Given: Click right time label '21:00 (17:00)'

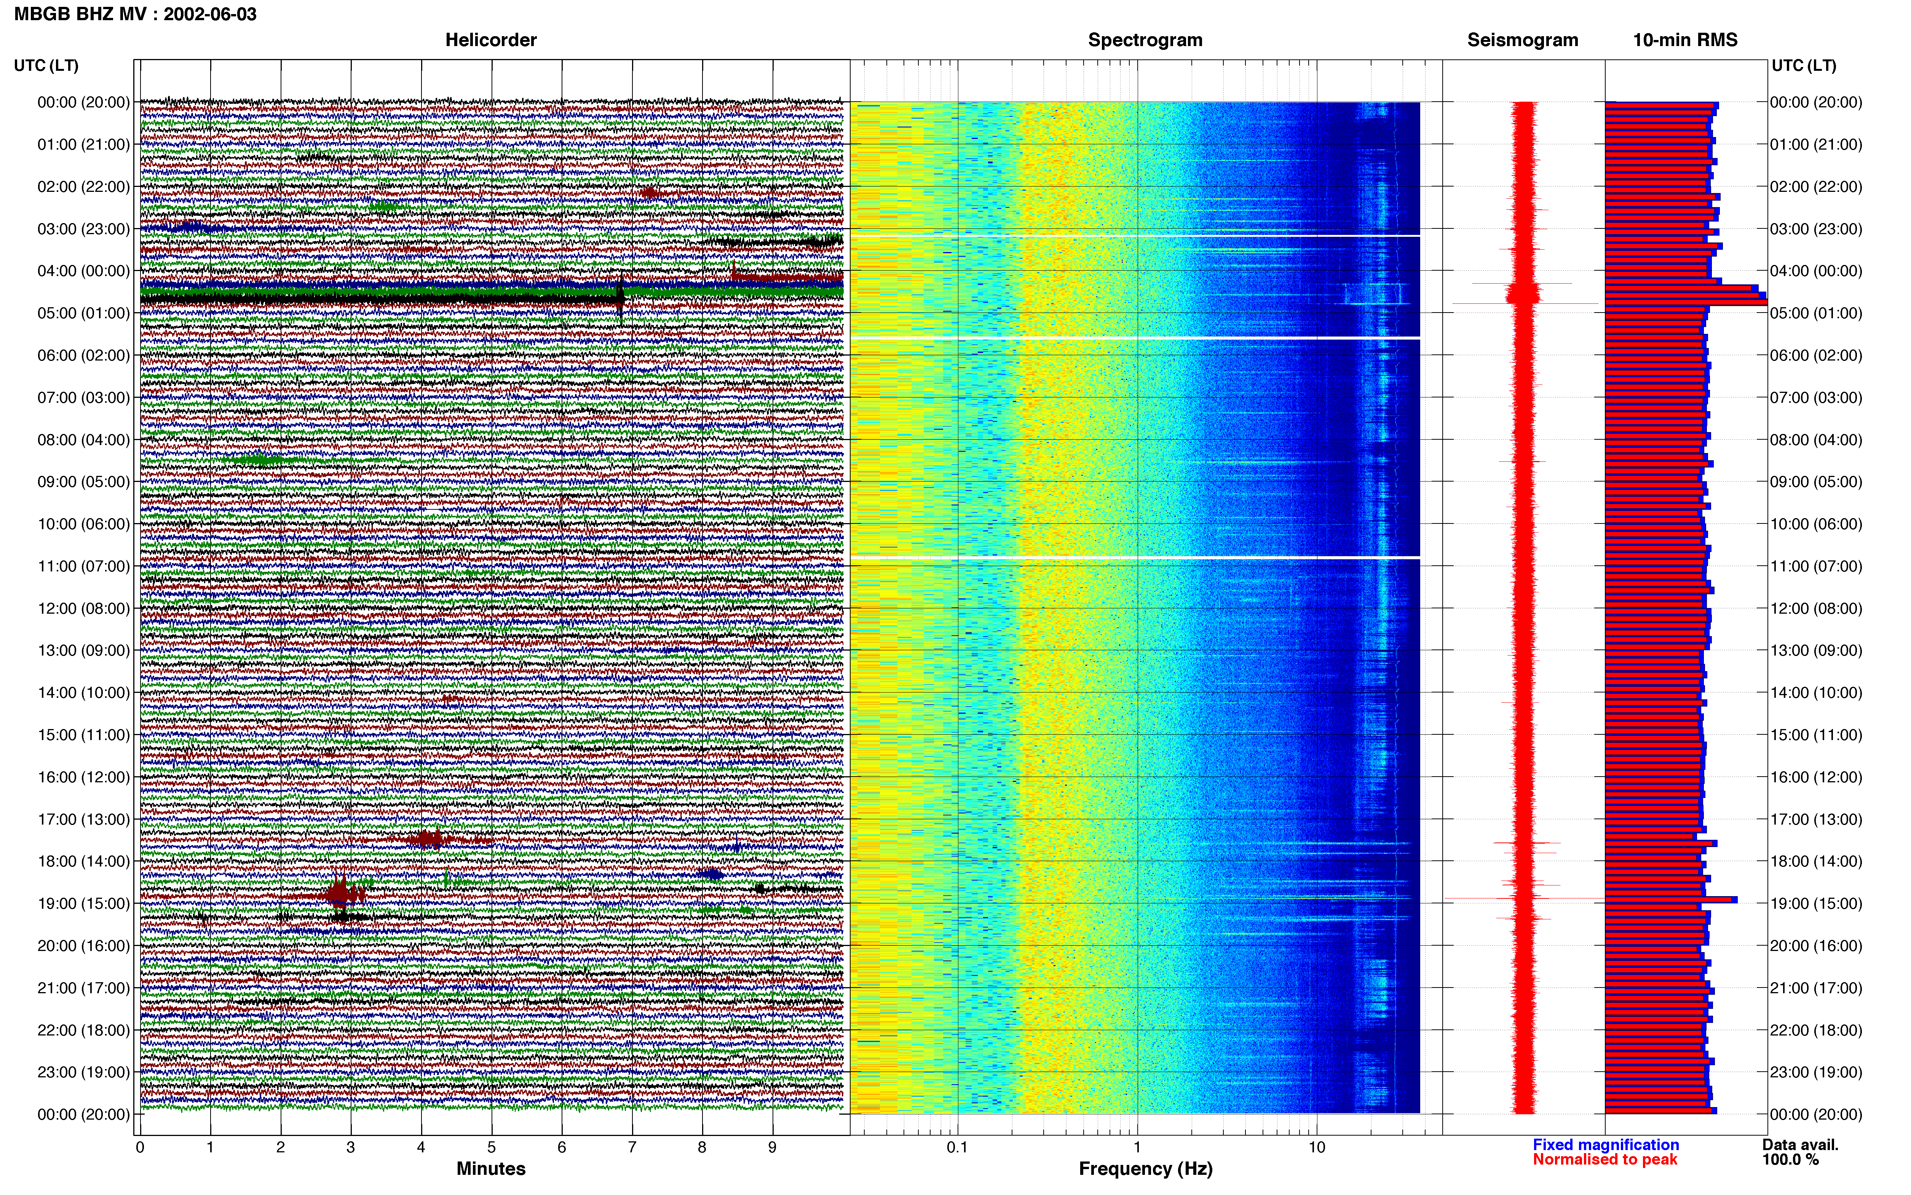Looking at the screenshot, I should 1816,988.
